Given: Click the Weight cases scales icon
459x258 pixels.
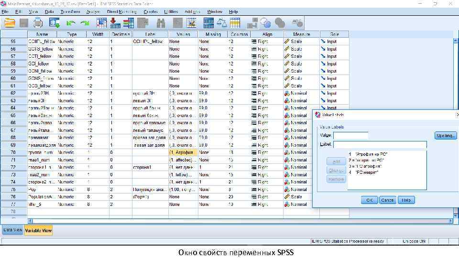Looking at the screenshot, I should [222, 23].
